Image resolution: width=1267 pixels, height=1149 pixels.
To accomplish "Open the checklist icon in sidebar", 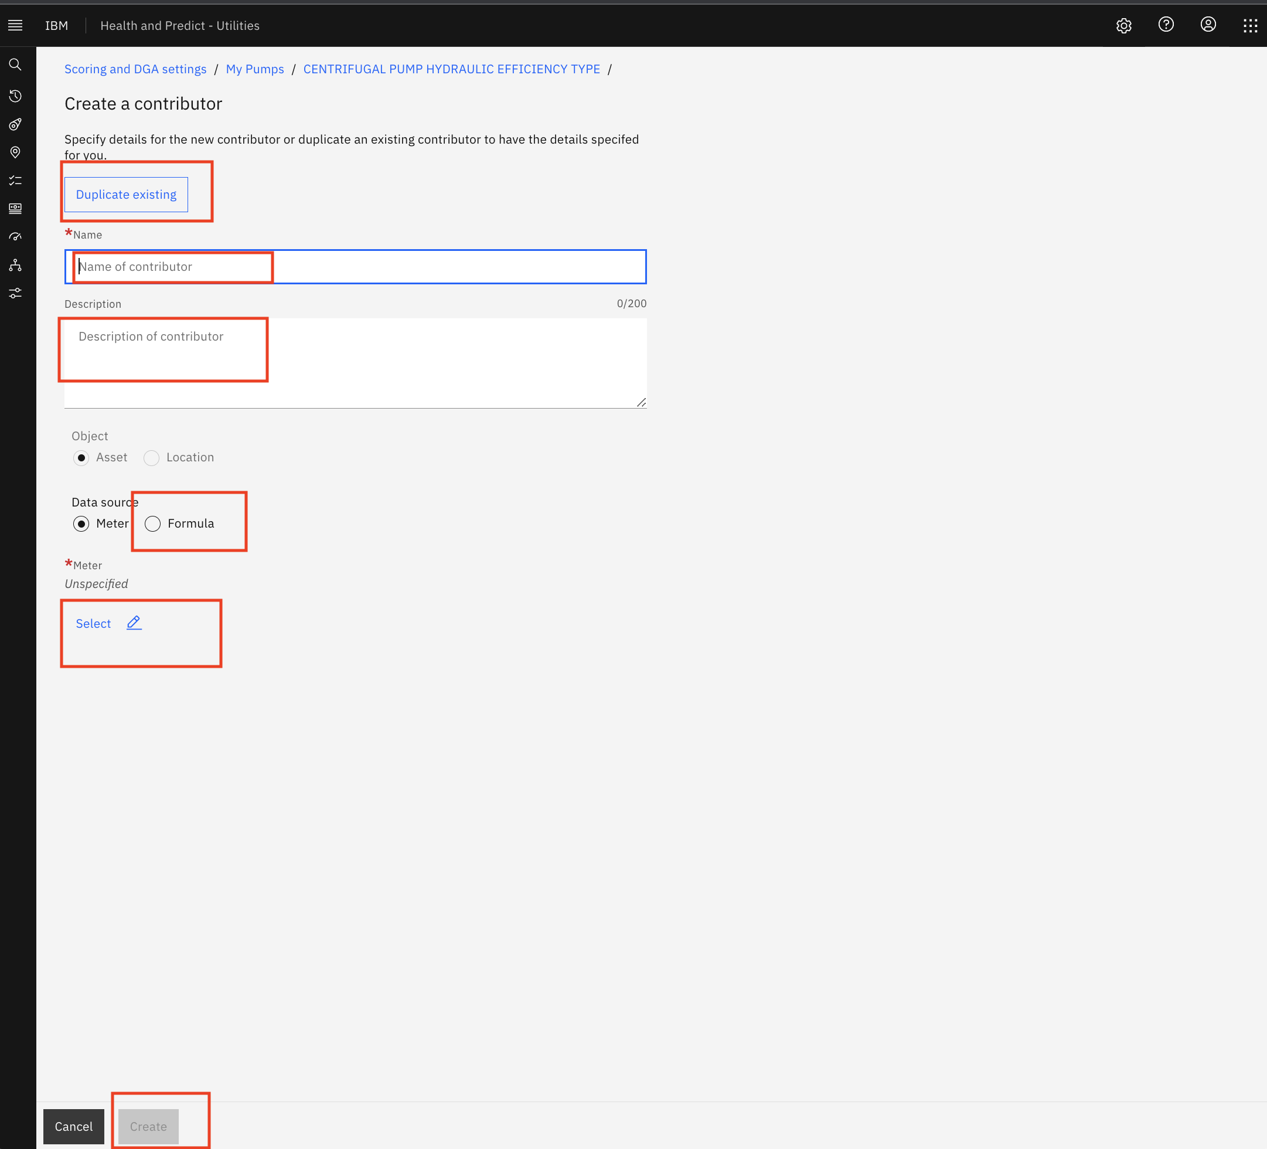I will [x=15, y=181].
